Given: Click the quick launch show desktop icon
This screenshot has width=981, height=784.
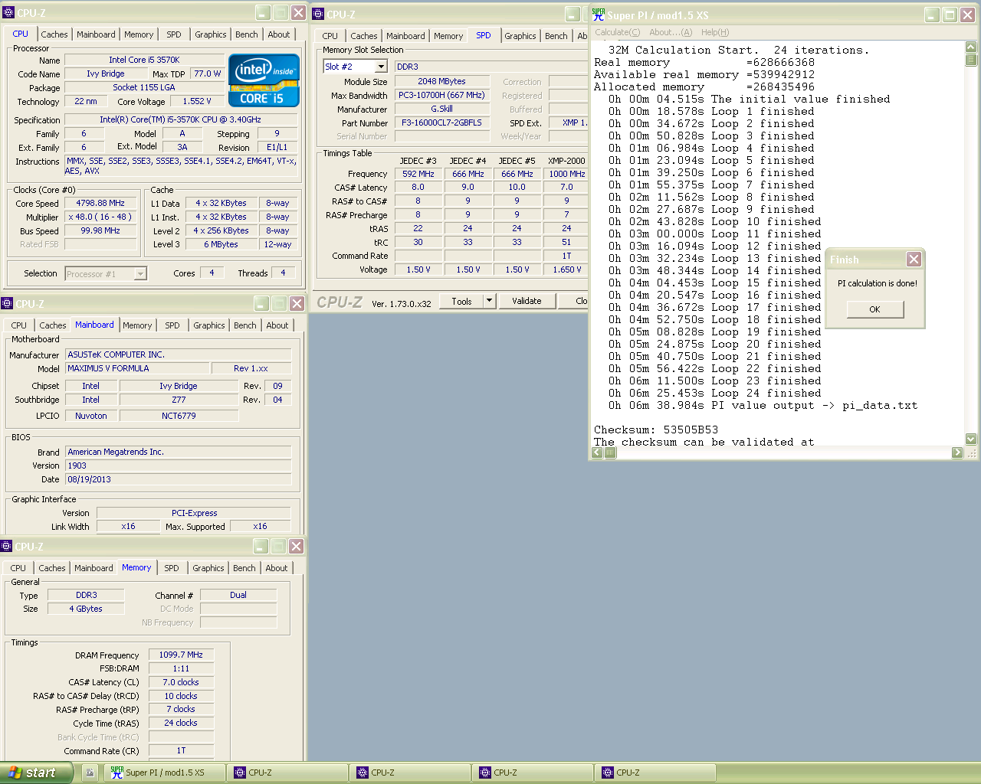Looking at the screenshot, I should pos(90,773).
